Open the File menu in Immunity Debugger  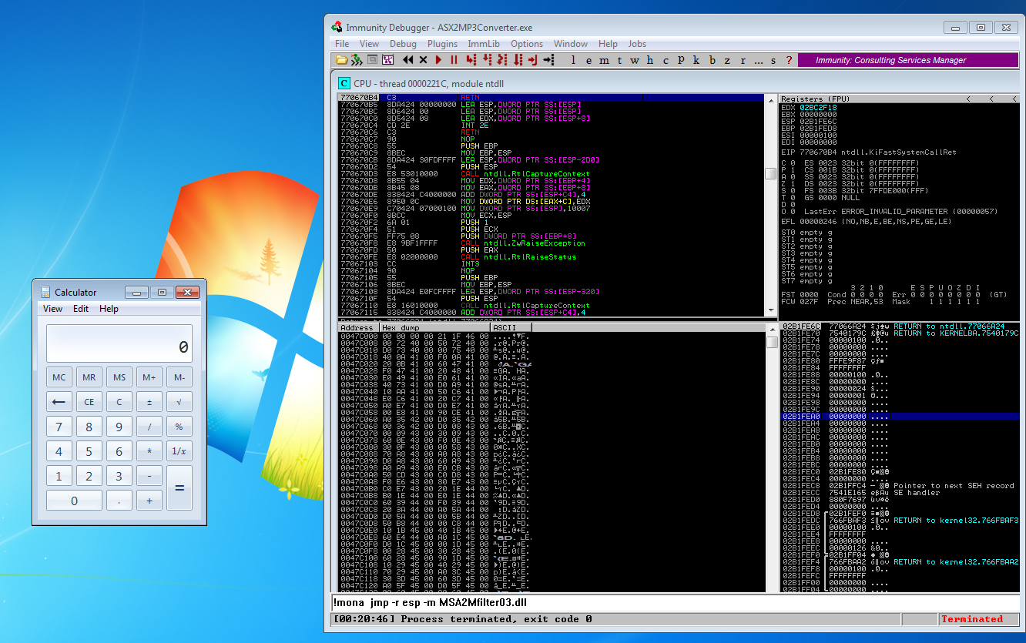tap(342, 44)
